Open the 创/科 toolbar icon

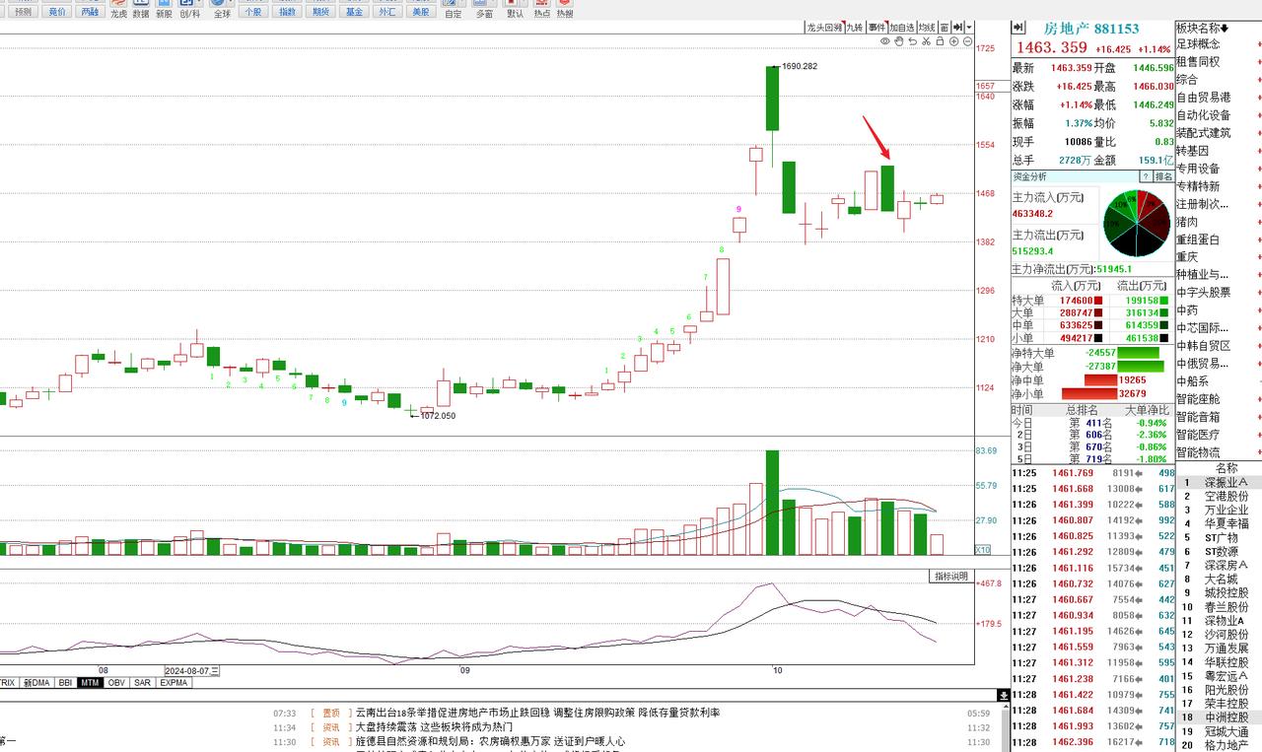(190, 9)
